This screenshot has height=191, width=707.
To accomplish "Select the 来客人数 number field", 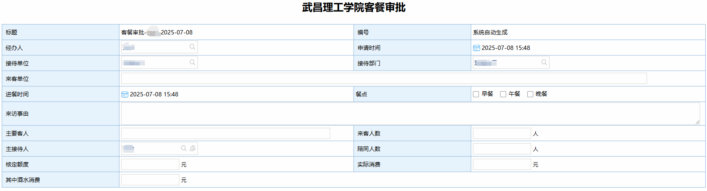I will 502,133.
